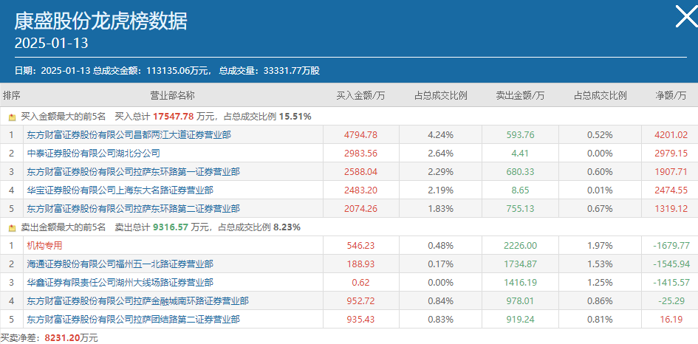Image resolution: width=698 pixels, height=344 pixels.
Task: Select net amount -1679.77
Action: [671, 246]
